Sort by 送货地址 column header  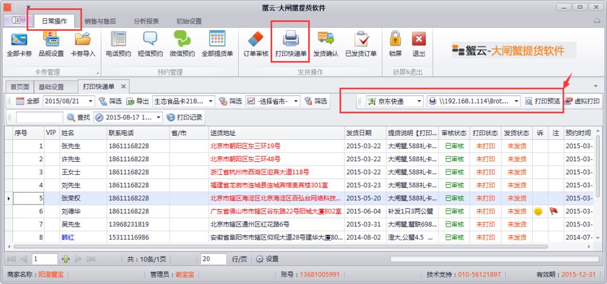click(x=276, y=133)
